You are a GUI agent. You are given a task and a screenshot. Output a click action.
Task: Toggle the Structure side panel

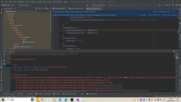point(1,87)
